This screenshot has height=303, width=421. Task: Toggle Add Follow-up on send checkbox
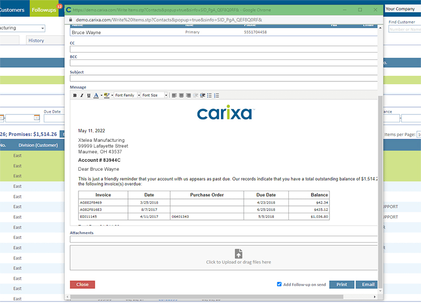click(x=279, y=284)
